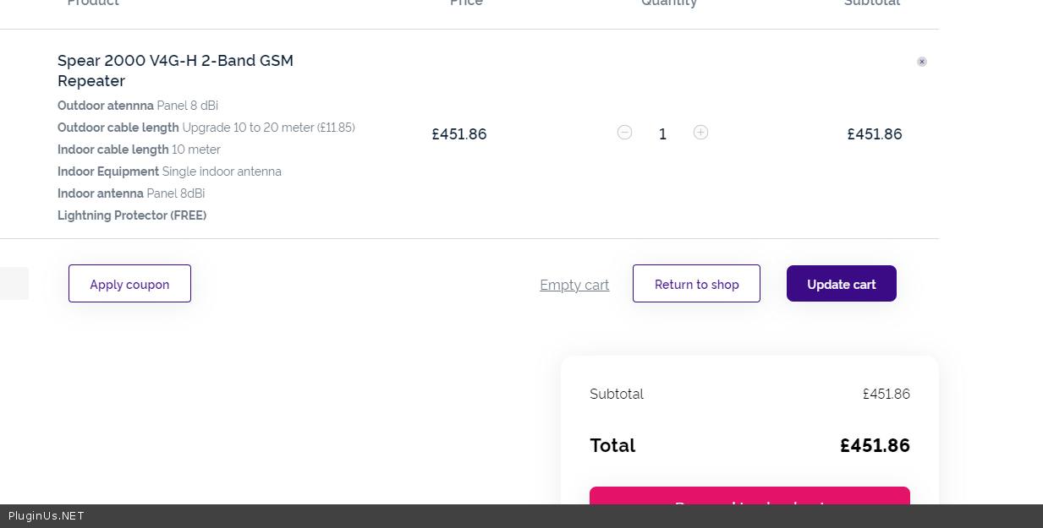This screenshot has height=528, width=1043.
Task: Click the Empty cart link
Action: (574, 285)
